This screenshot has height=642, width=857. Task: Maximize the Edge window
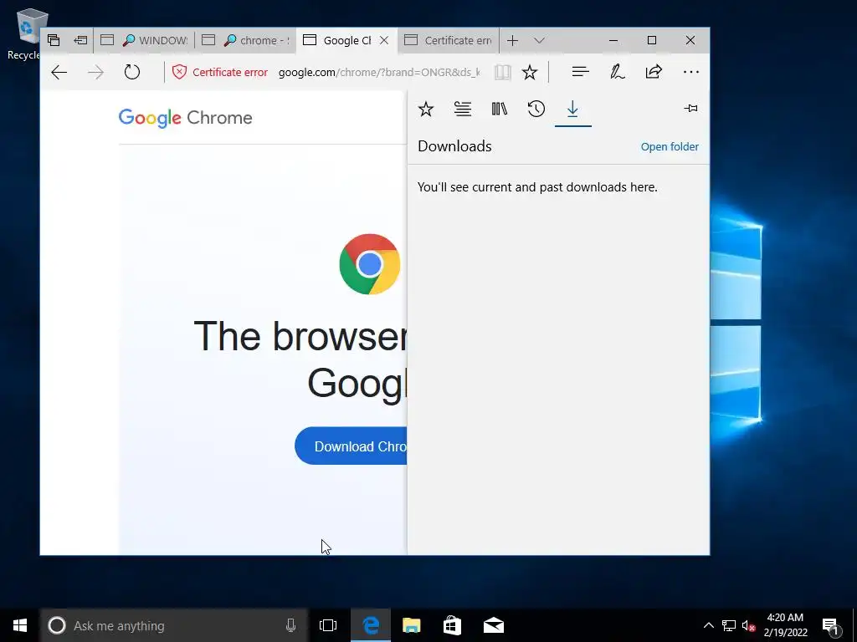651,40
